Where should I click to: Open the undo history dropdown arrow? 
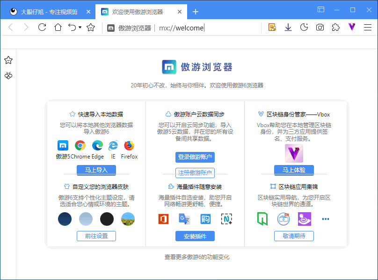tap(80, 27)
